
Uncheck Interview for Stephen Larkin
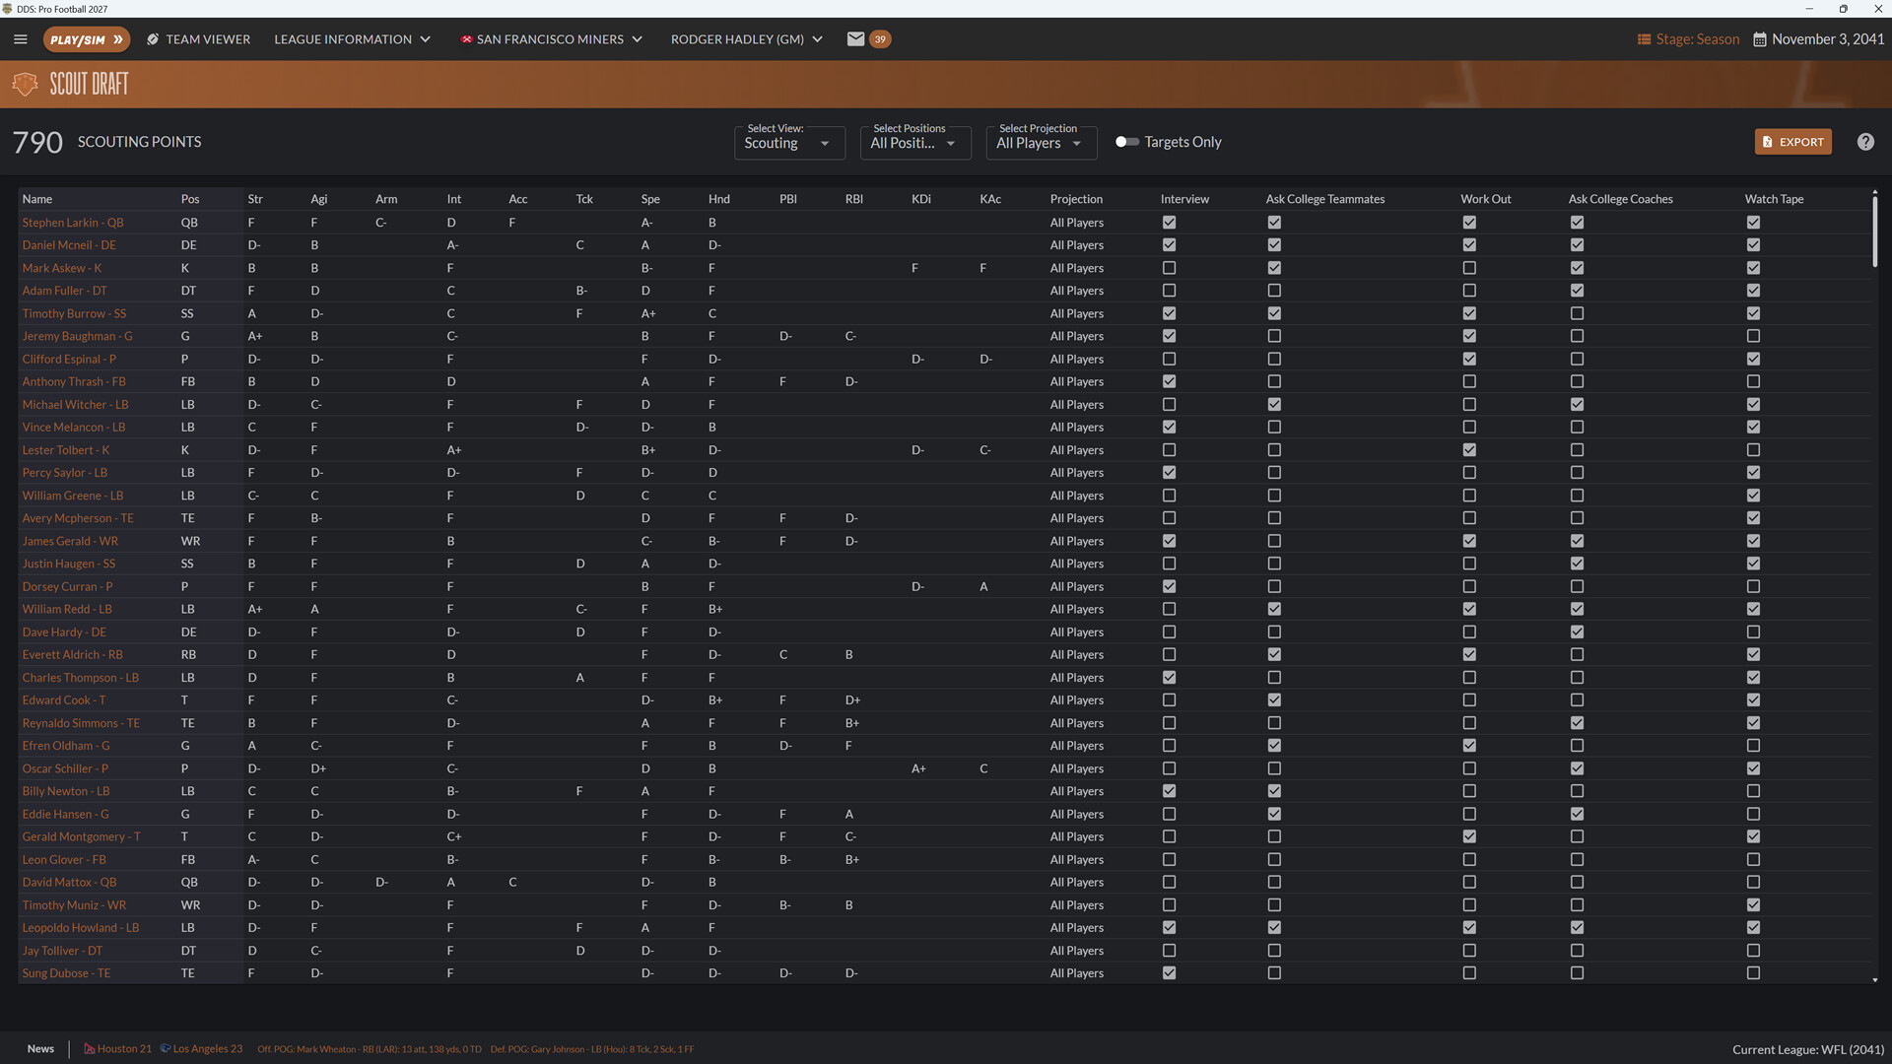tap(1169, 223)
